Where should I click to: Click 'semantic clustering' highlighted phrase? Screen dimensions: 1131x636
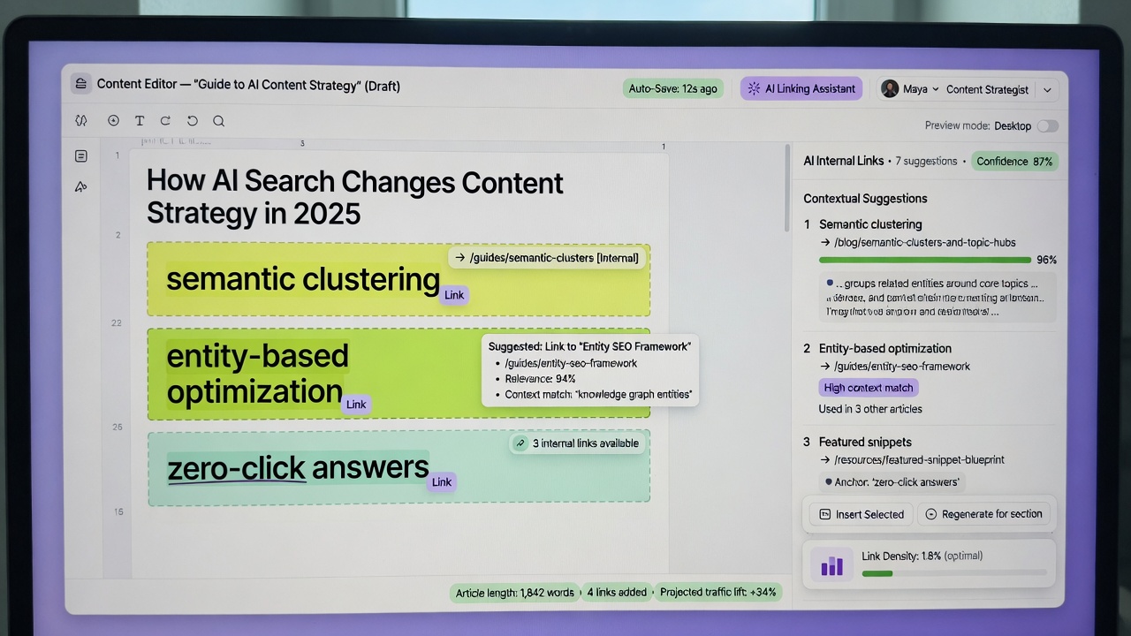pos(303,279)
